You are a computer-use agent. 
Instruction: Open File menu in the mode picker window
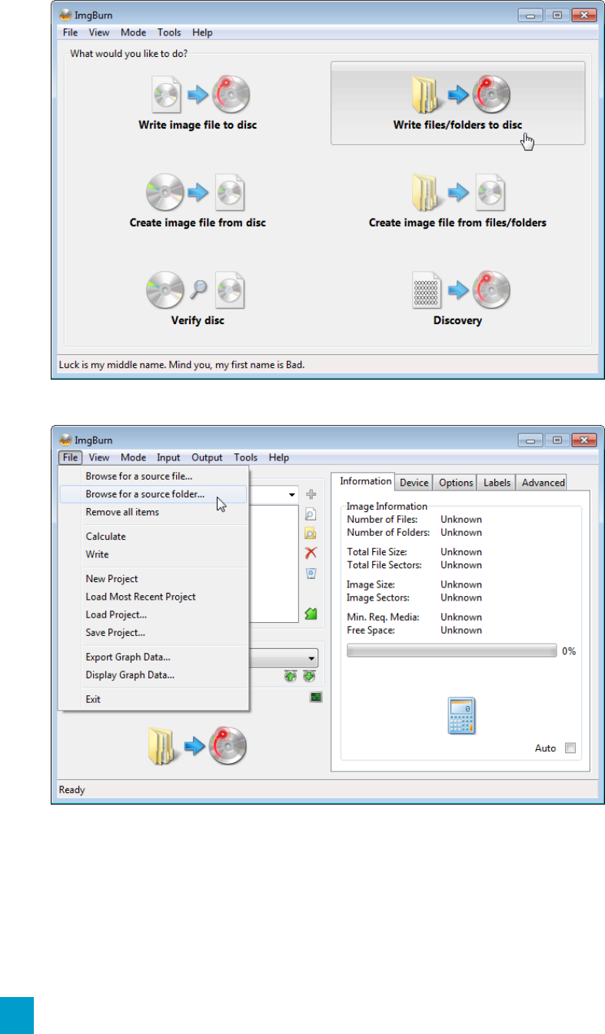point(71,32)
